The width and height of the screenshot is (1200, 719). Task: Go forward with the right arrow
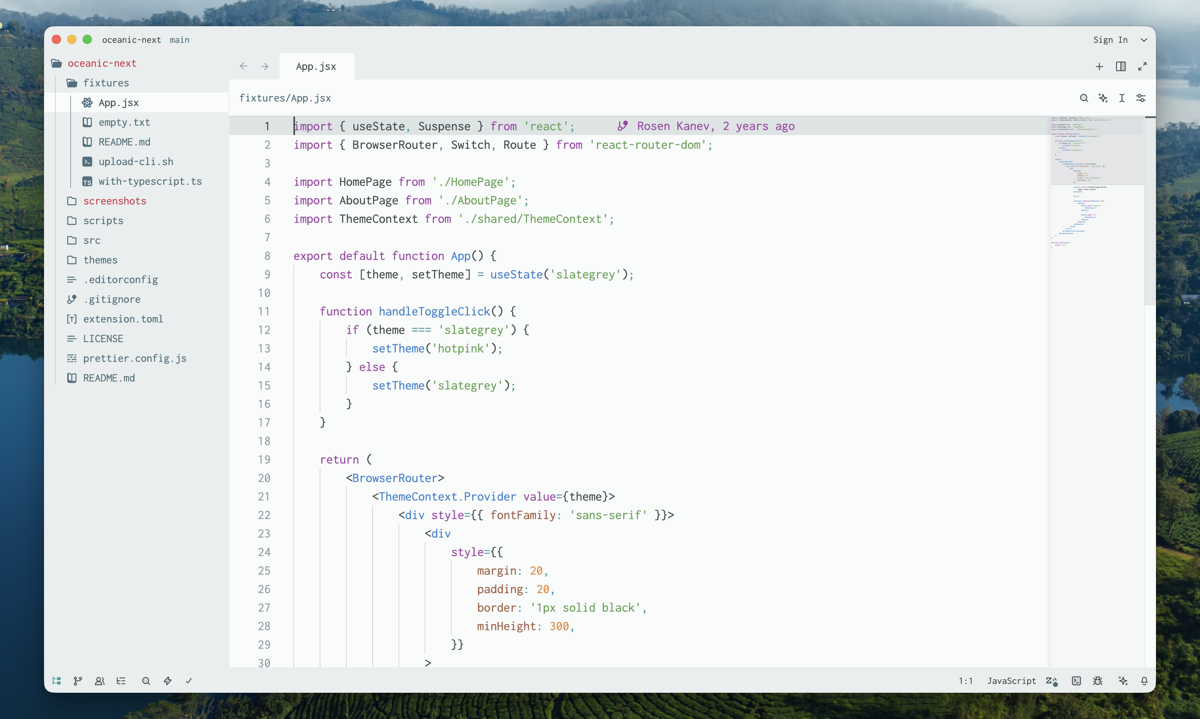[265, 66]
